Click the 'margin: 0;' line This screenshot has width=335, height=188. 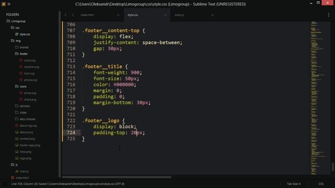(107, 90)
